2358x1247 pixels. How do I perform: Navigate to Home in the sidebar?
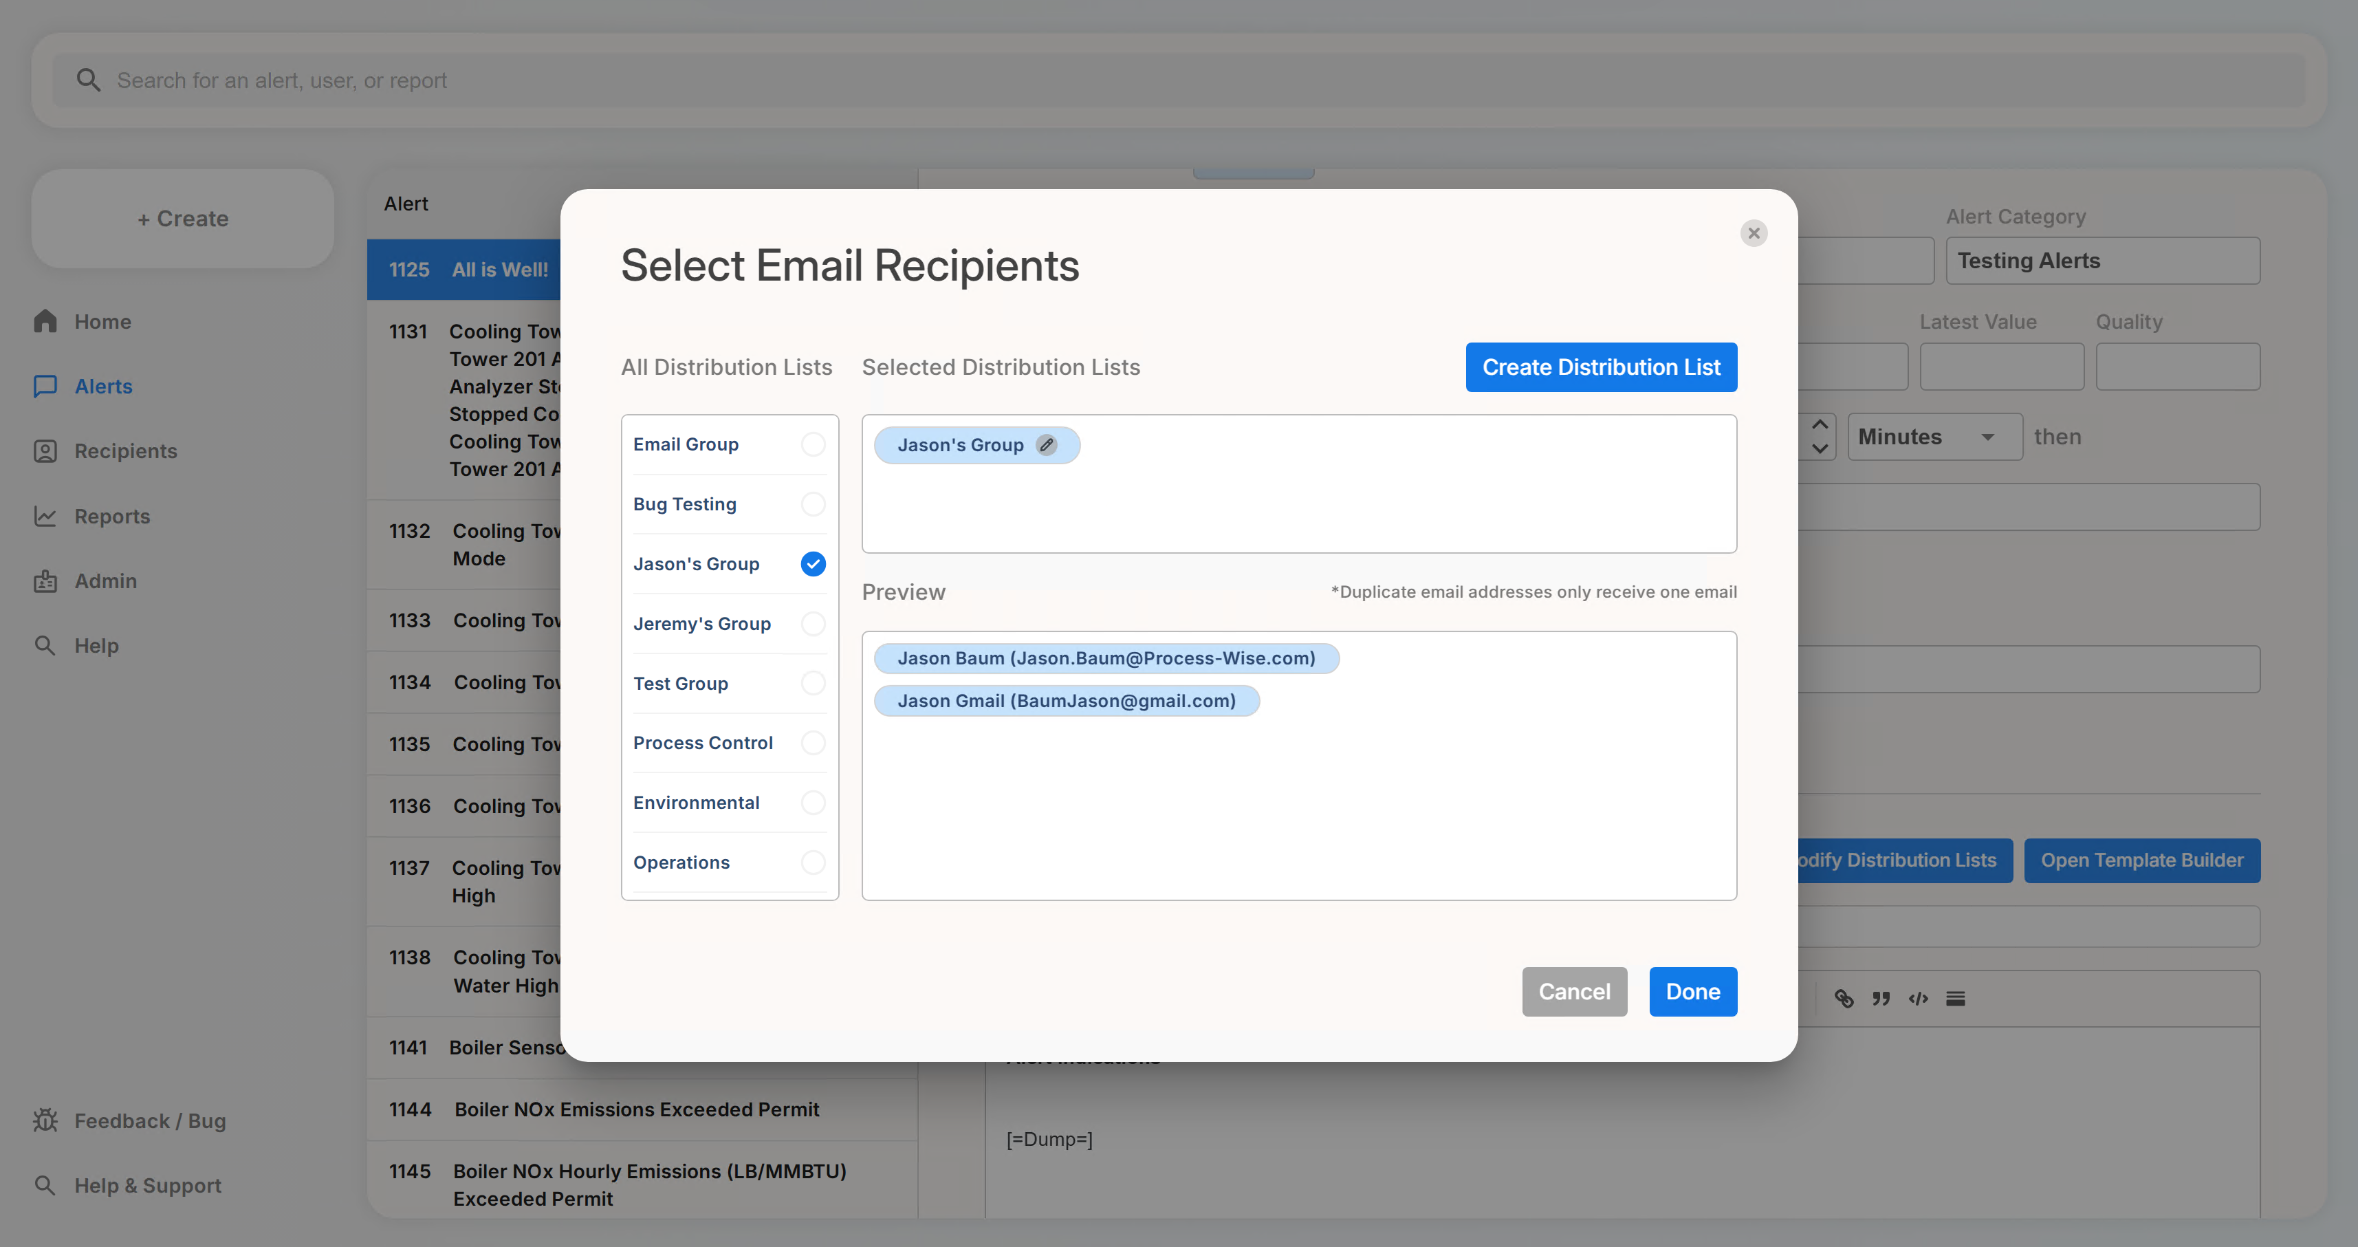click(102, 321)
